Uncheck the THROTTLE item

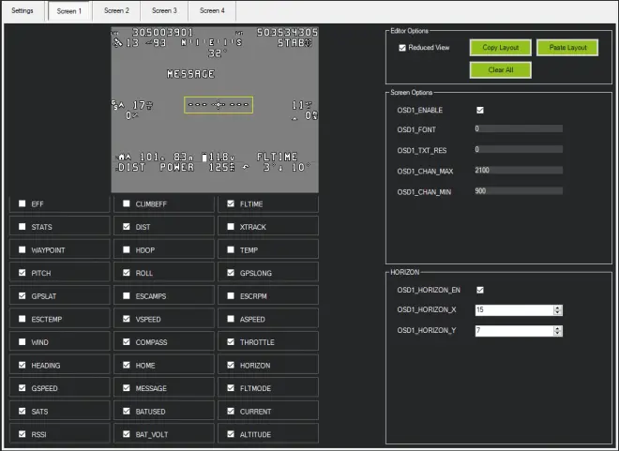tap(231, 341)
